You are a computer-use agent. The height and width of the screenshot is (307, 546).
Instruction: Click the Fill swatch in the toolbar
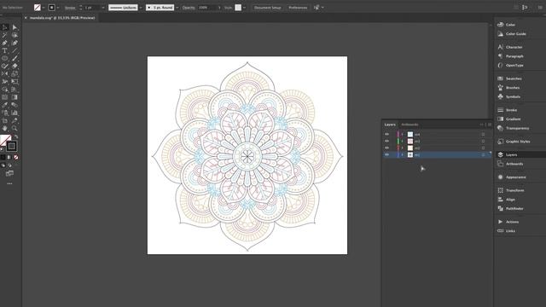pos(5,140)
